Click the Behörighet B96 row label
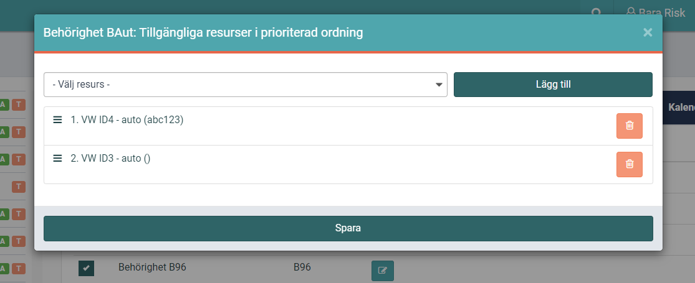 [x=152, y=267]
